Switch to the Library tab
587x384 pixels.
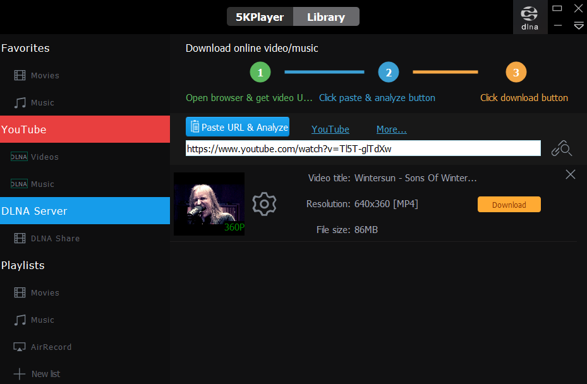coord(326,17)
